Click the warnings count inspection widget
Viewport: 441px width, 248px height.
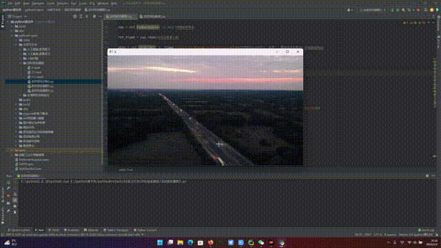point(415,23)
